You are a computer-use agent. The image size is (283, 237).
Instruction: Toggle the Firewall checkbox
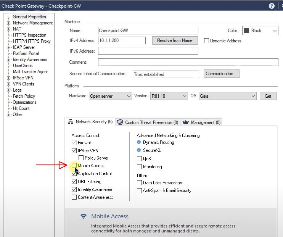pyautogui.click(x=74, y=142)
